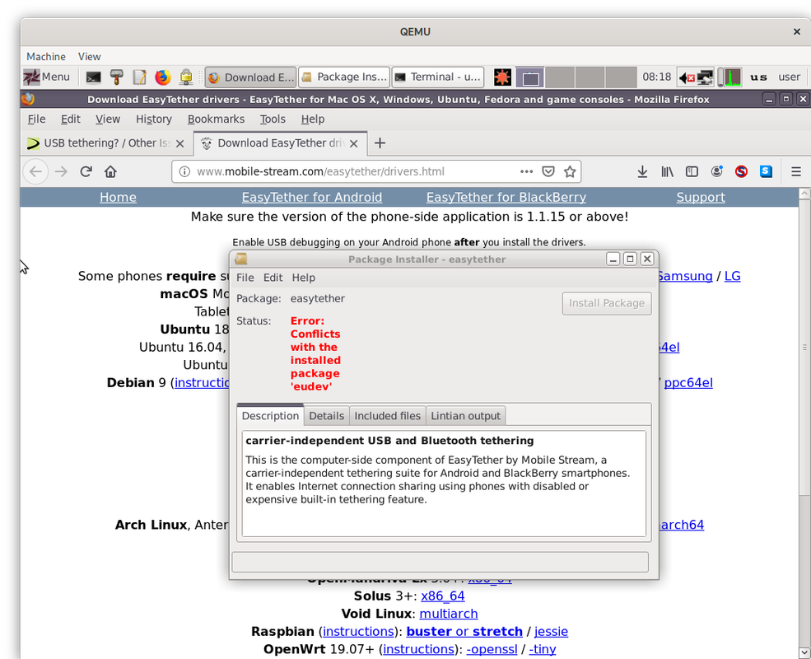Open Package Installer File menu

245,278
